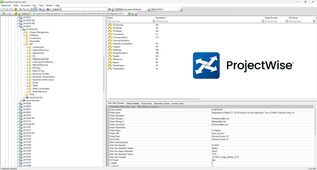Click the blue info icon in toolbar
The height and width of the screenshot is (170, 317).
click(40, 9)
